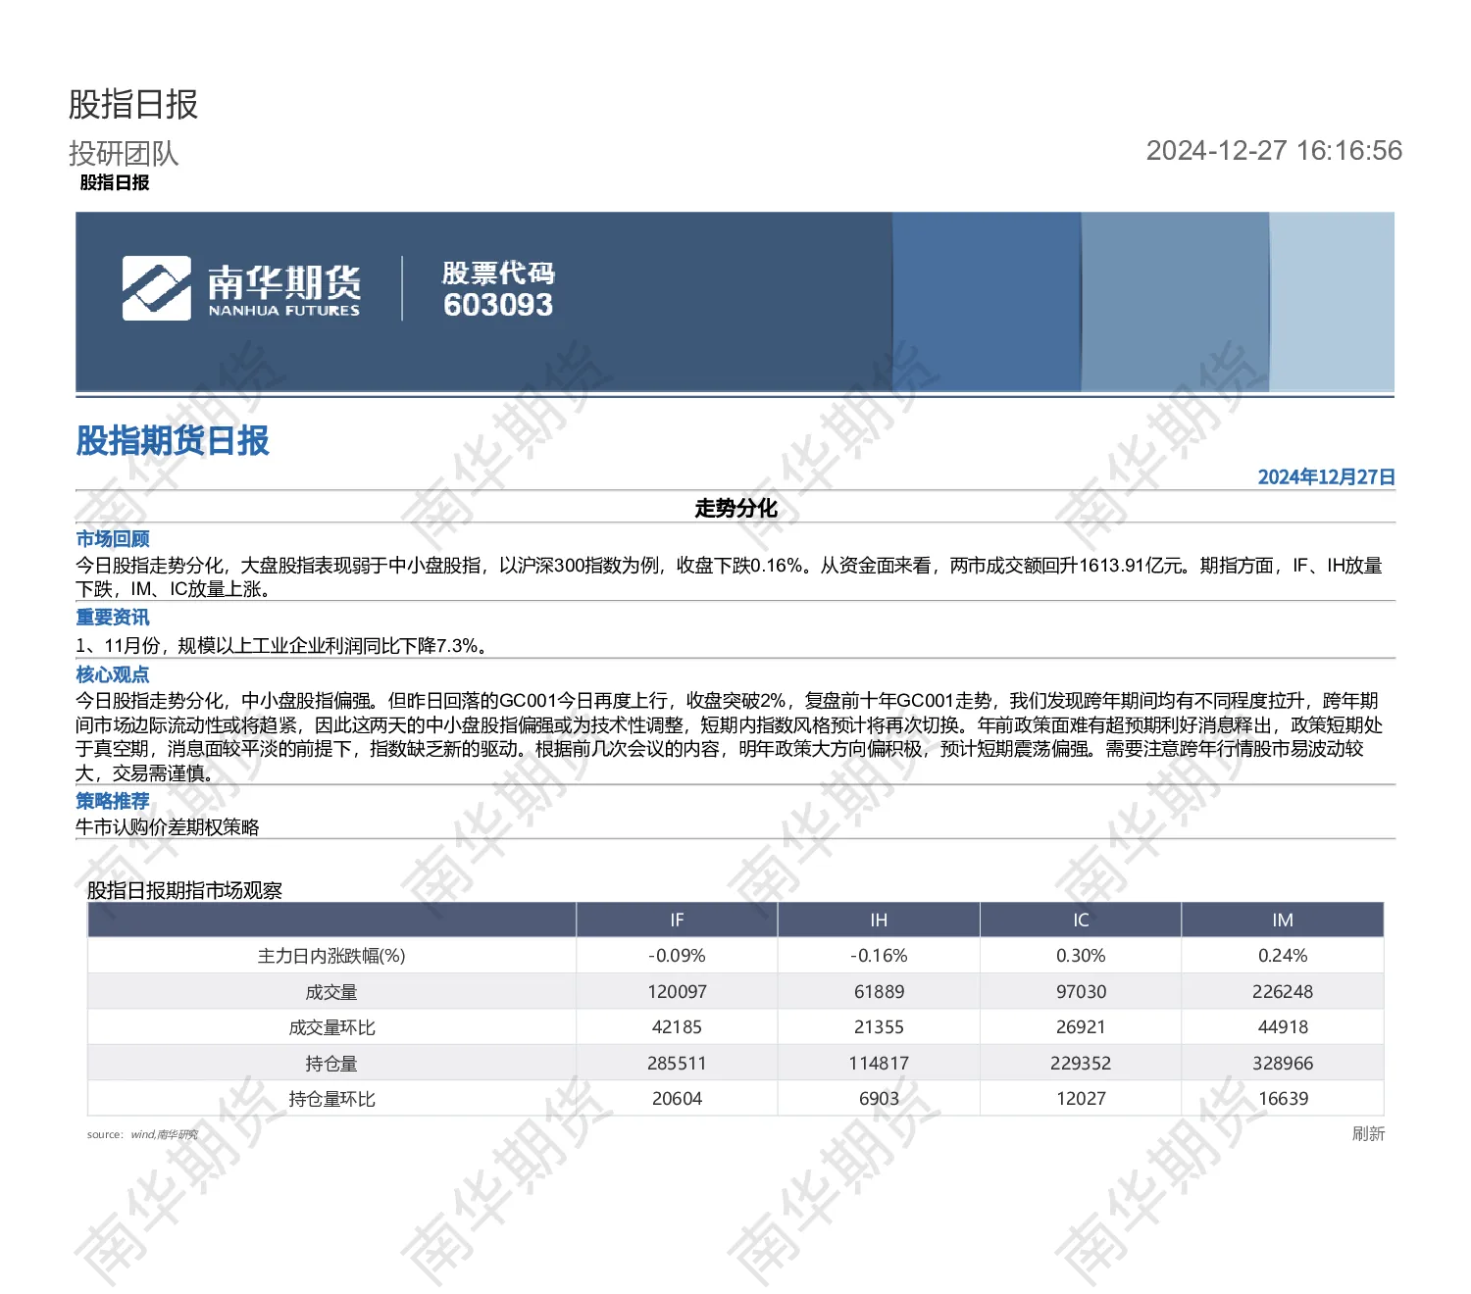Viewport: 1471px width, 1294px height.
Task: Click the 主力日内涨跌幅(%) row label
Action: point(331,956)
